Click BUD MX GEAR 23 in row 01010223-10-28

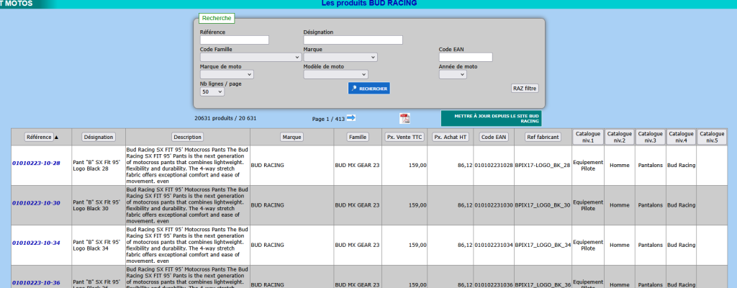point(357,165)
